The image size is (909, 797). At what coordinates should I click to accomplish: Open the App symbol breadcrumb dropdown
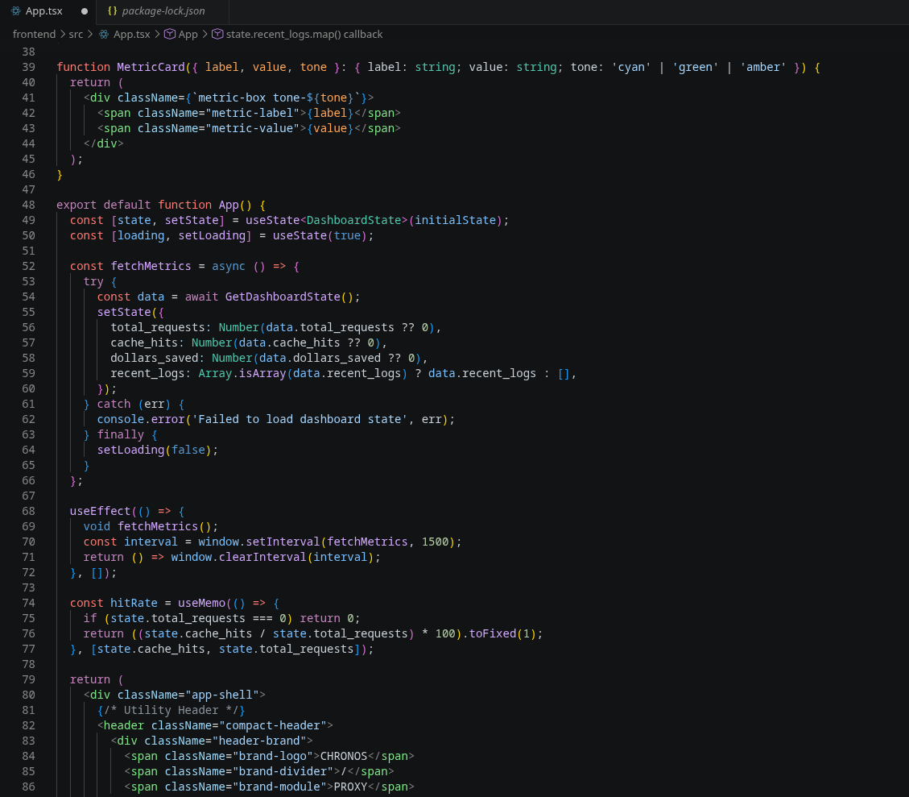pyautogui.click(x=187, y=34)
